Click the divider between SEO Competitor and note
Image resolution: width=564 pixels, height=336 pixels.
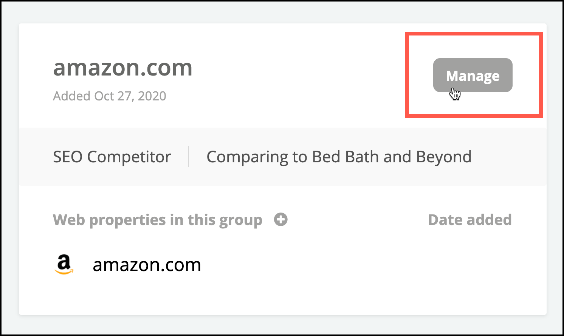point(189,156)
